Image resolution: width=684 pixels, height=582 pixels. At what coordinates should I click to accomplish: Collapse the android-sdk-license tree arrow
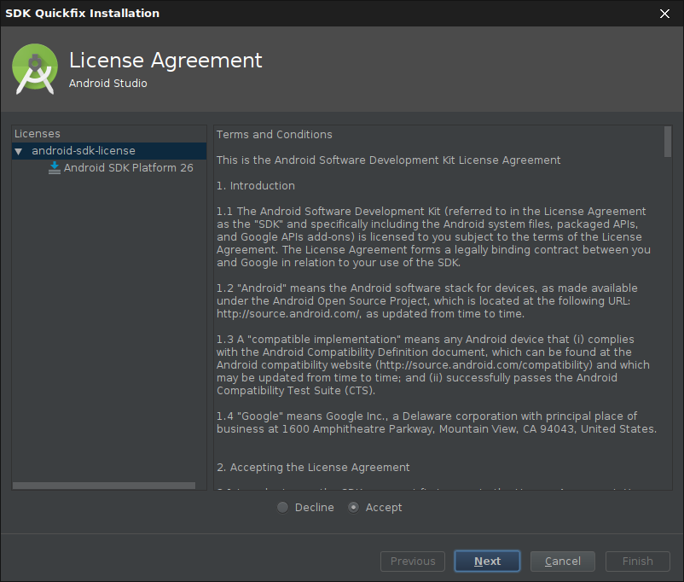click(19, 151)
